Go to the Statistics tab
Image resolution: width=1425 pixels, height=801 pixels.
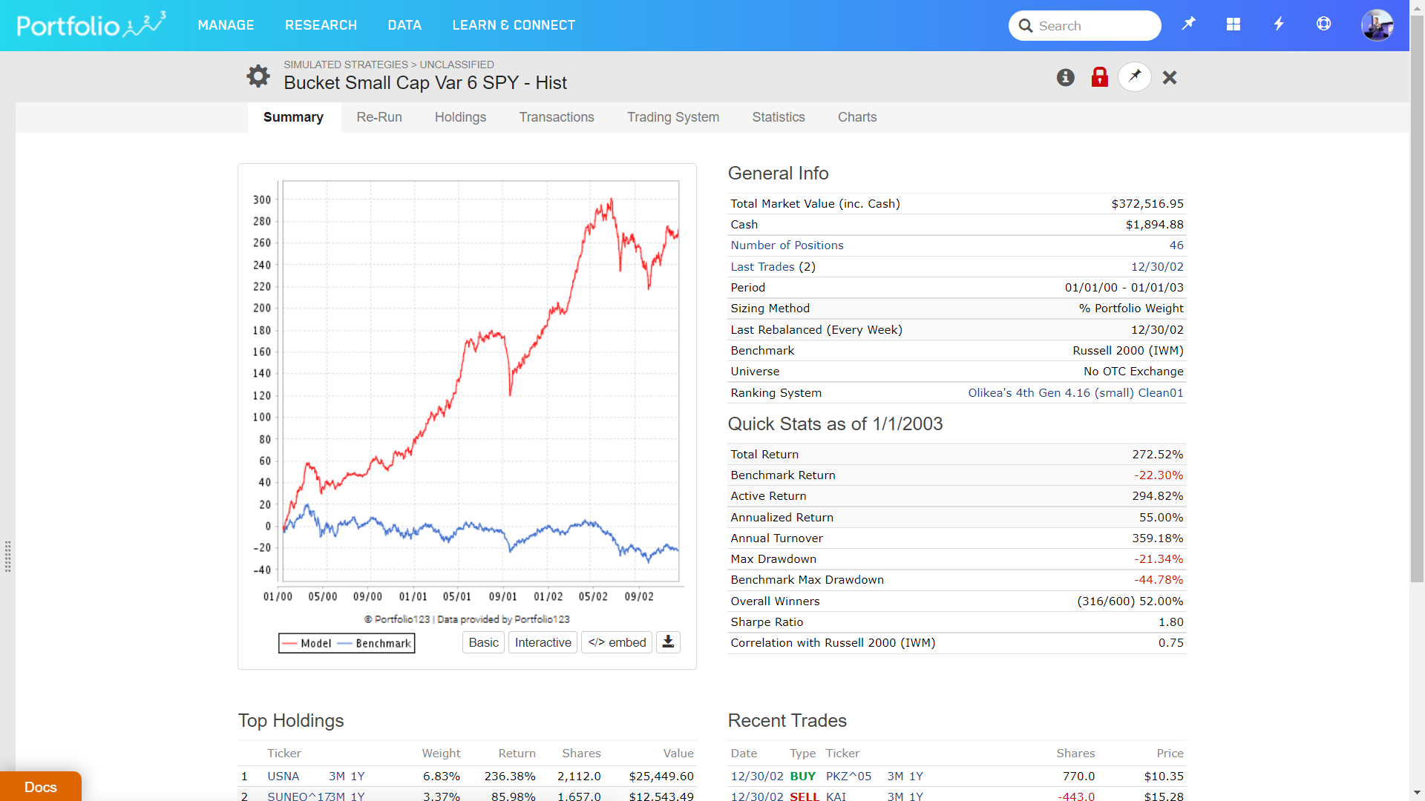778,117
